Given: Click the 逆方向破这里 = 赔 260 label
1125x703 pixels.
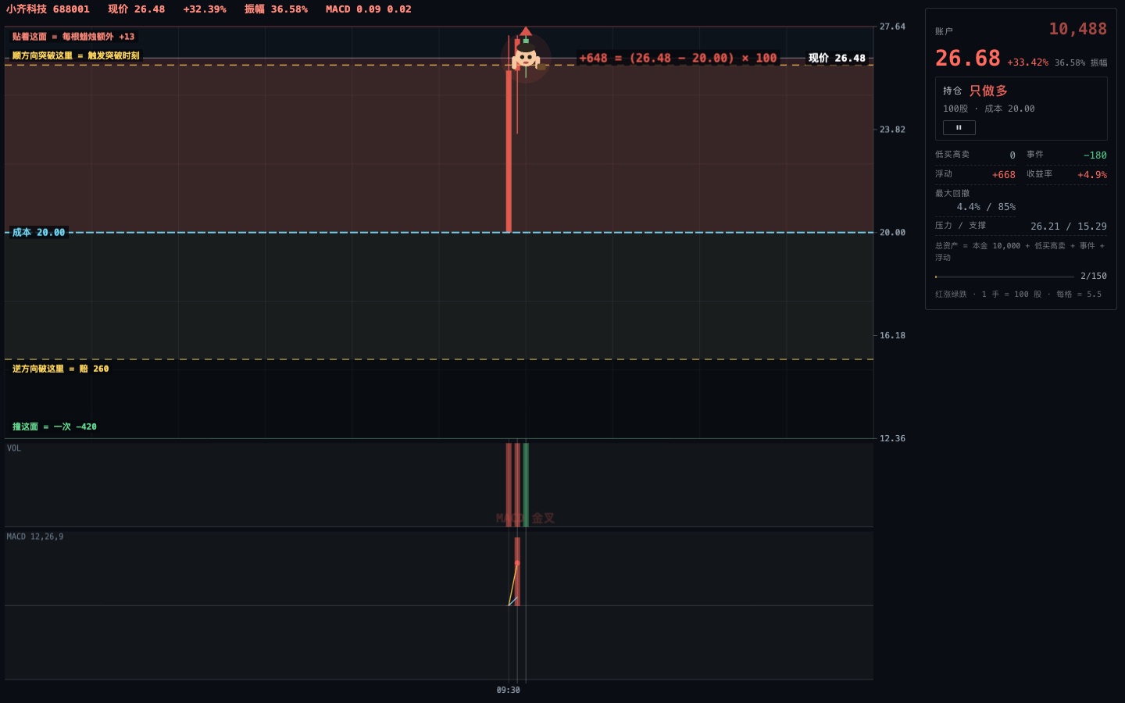Looking at the screenshot, I should pos(60,369).
